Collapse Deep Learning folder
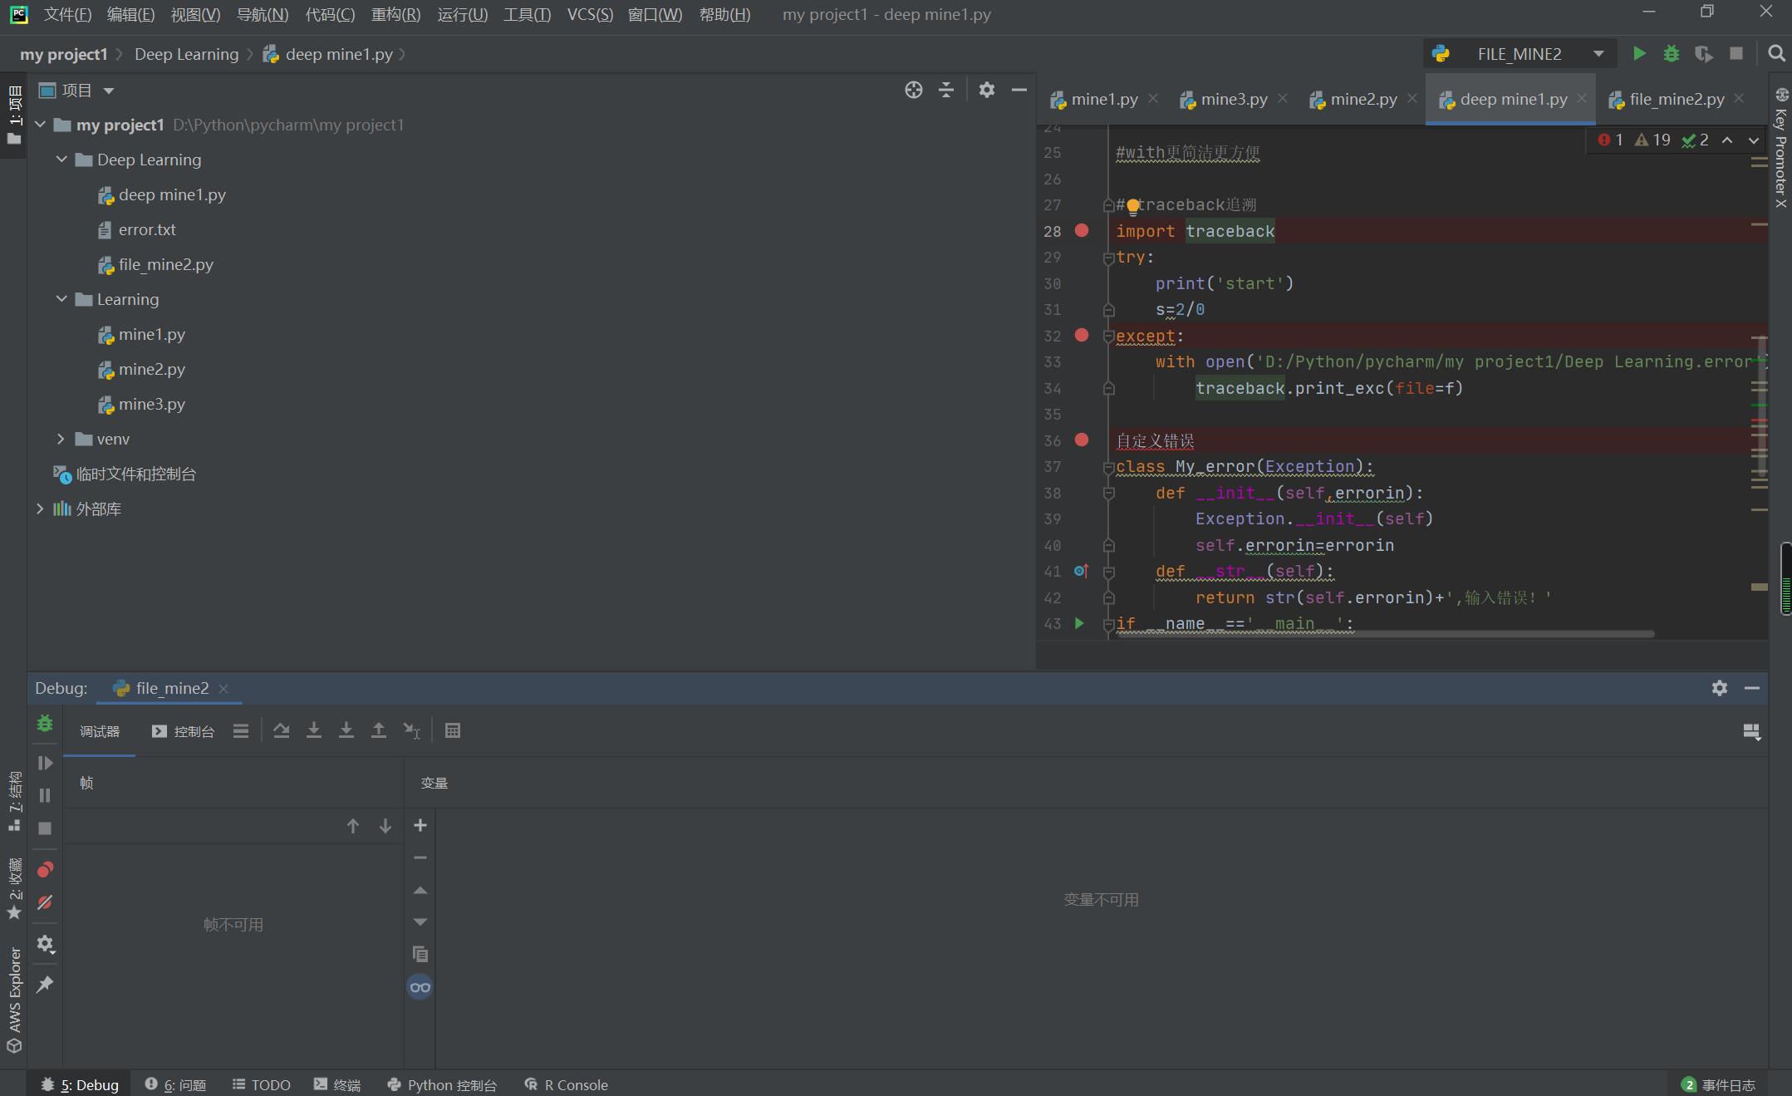The height and width of the screenshot is (1096, 1792). tap(61, 160)
